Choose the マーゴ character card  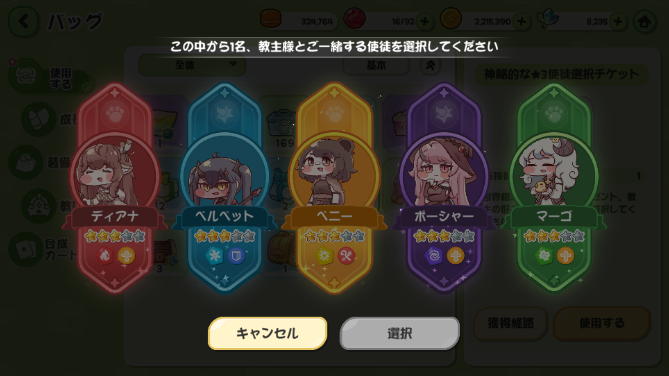(554, 188)
